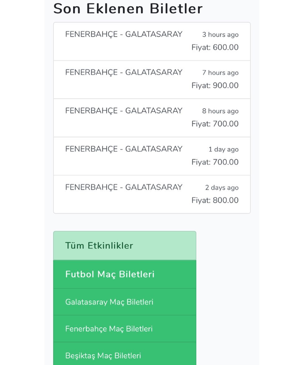The image size is (292, 365).
Task: Click the '8 hours ago' timestamp
Action: click(220, 111)
